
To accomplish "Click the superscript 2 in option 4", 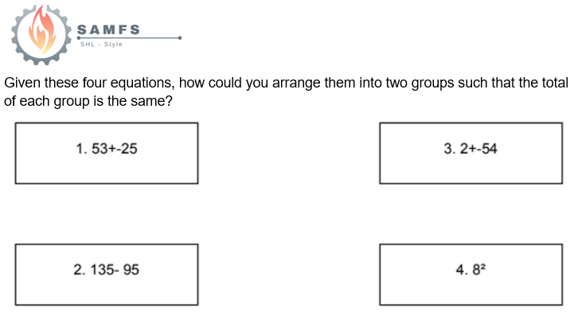I will pos(483,266).
